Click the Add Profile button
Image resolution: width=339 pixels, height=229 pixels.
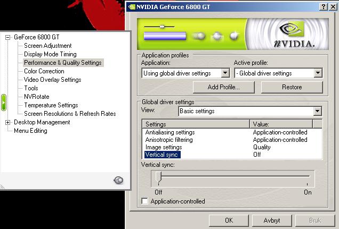tap(223, 87)
